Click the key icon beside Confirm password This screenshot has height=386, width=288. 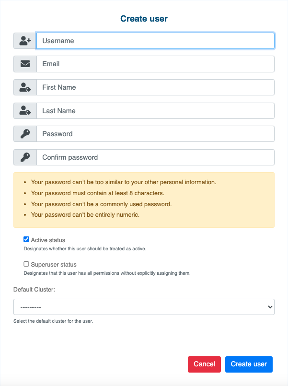25,157
